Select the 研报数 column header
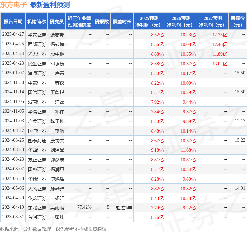 [102, 22]
